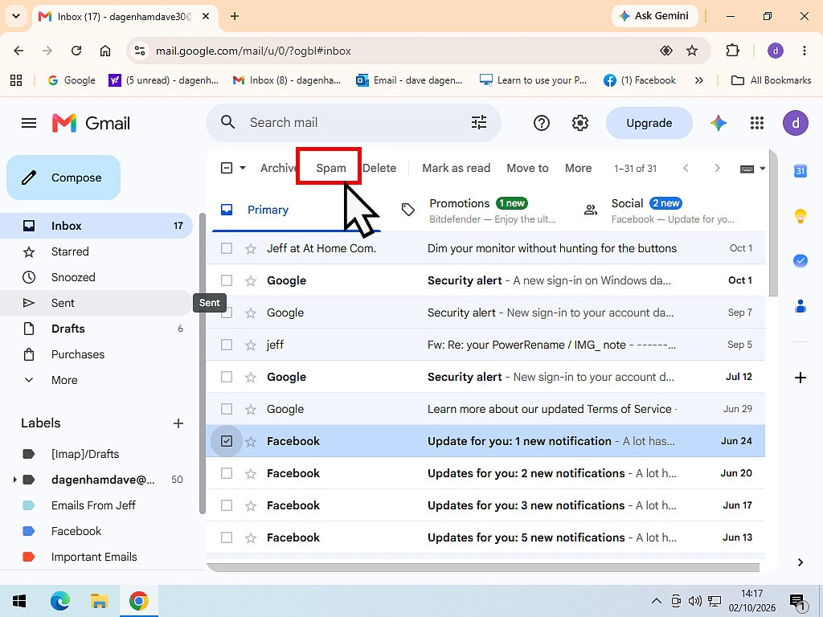
Task: Tick checkbox for Google Jun 29 email
Action: (x=226, y=409)
